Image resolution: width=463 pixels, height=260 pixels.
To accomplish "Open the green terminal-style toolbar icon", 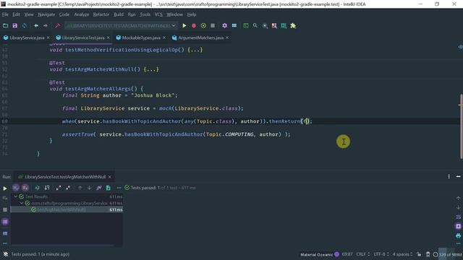I will coord(246,26).
